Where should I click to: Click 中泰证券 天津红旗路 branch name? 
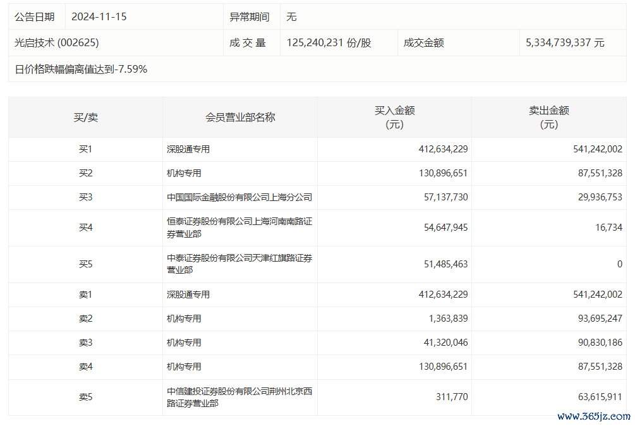tap(239, 264)
